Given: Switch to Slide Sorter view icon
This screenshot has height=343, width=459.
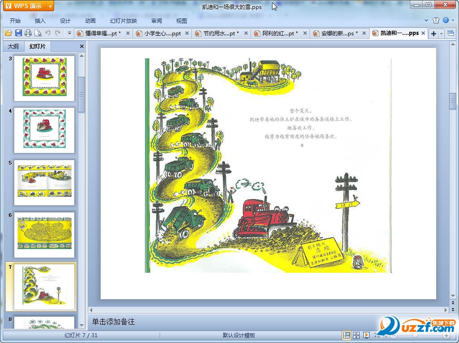Looking at the screenshot, I should pyautogui.click(x=356, y=335).
